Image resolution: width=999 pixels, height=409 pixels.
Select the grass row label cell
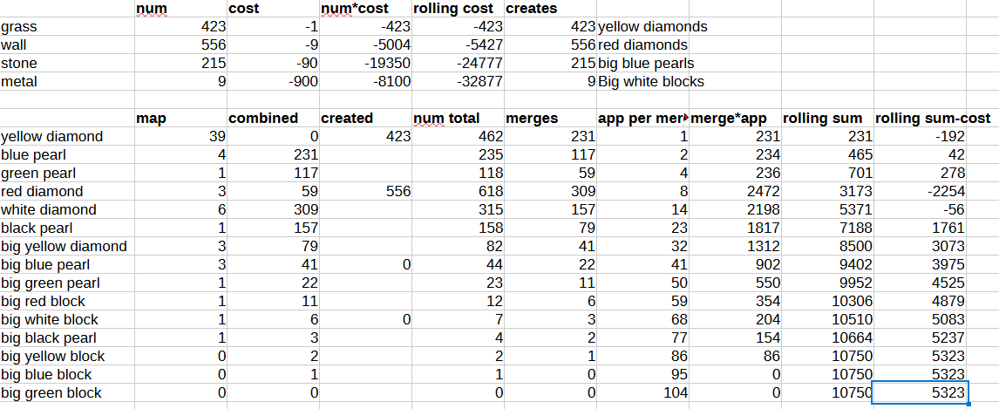coord(67,27)
